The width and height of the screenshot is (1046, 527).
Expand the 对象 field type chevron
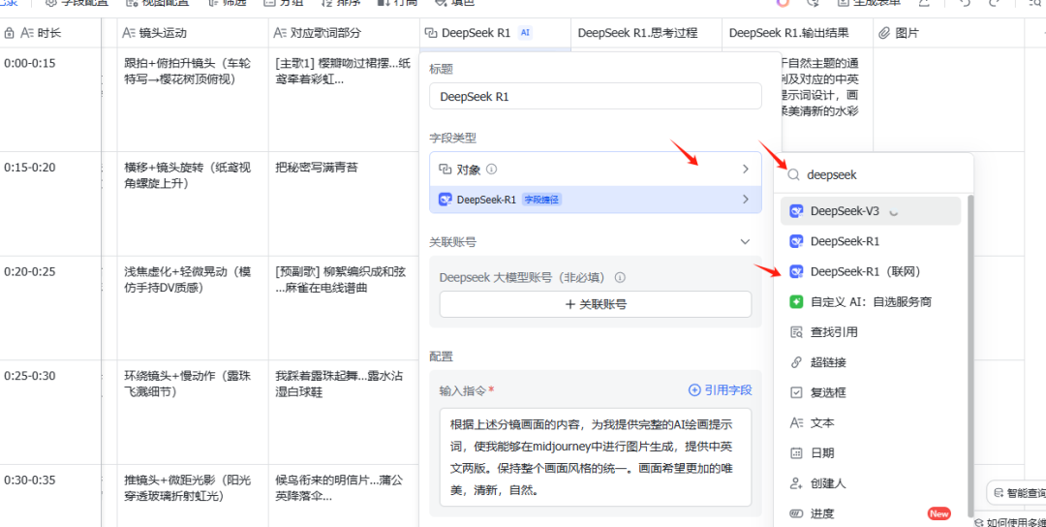[x=746, y=170]
